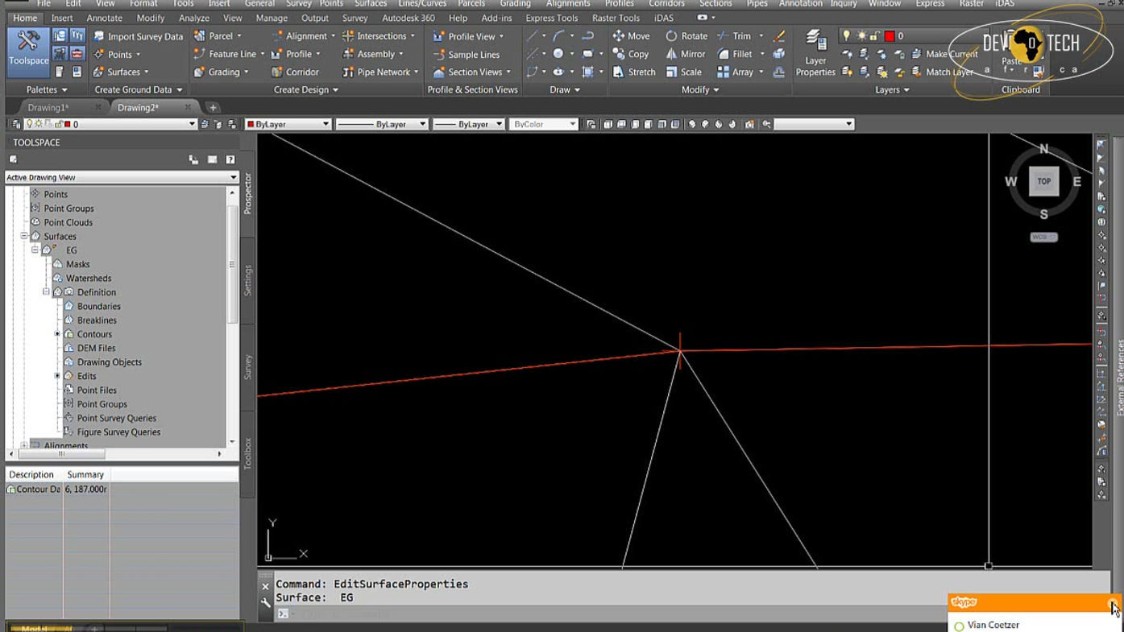1124x632 pixels.
Task: Select the Circle draw tool
Action: click(558, 54)
